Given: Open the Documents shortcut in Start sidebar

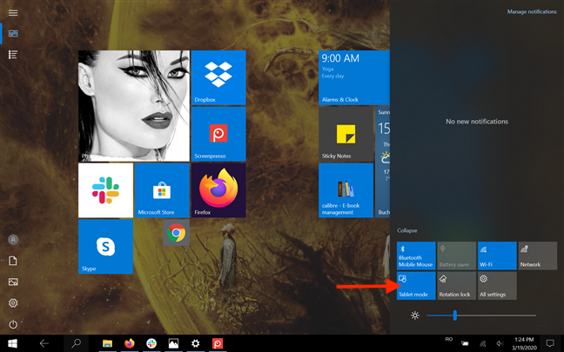Looking at the screenshot, I should coord(13,261).
